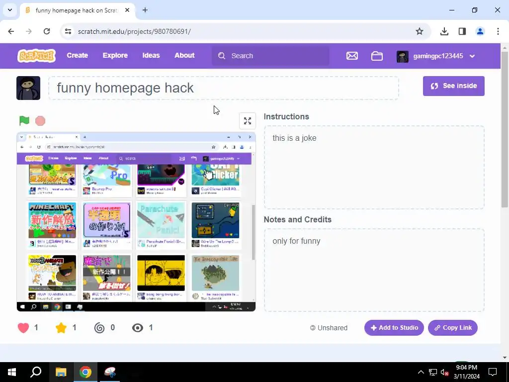The width and height of the screenshot is (509, 382).
Task: Favorite the project with star icon
Action: [x=61, y=328]
